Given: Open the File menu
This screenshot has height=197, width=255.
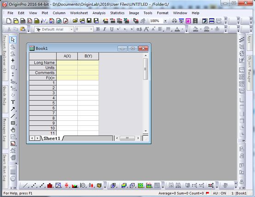Looking at the screenshot, I should (x=11, y=13).
